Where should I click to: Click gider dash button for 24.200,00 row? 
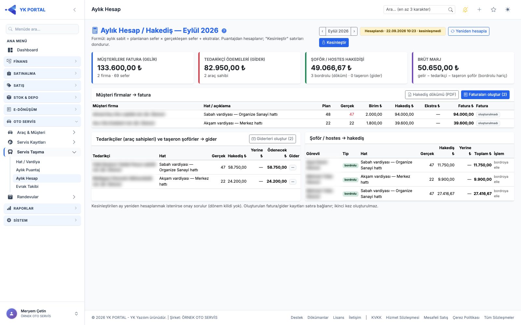293,182
